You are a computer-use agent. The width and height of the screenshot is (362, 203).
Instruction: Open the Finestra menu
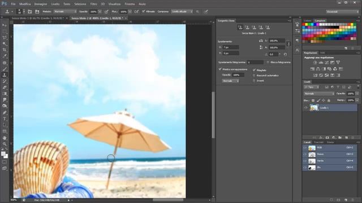click(x=130, y=4)
